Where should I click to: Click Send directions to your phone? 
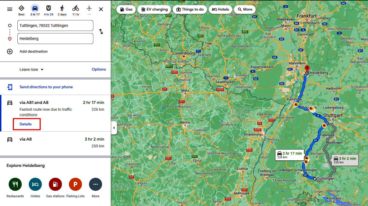tap(46, 87)
